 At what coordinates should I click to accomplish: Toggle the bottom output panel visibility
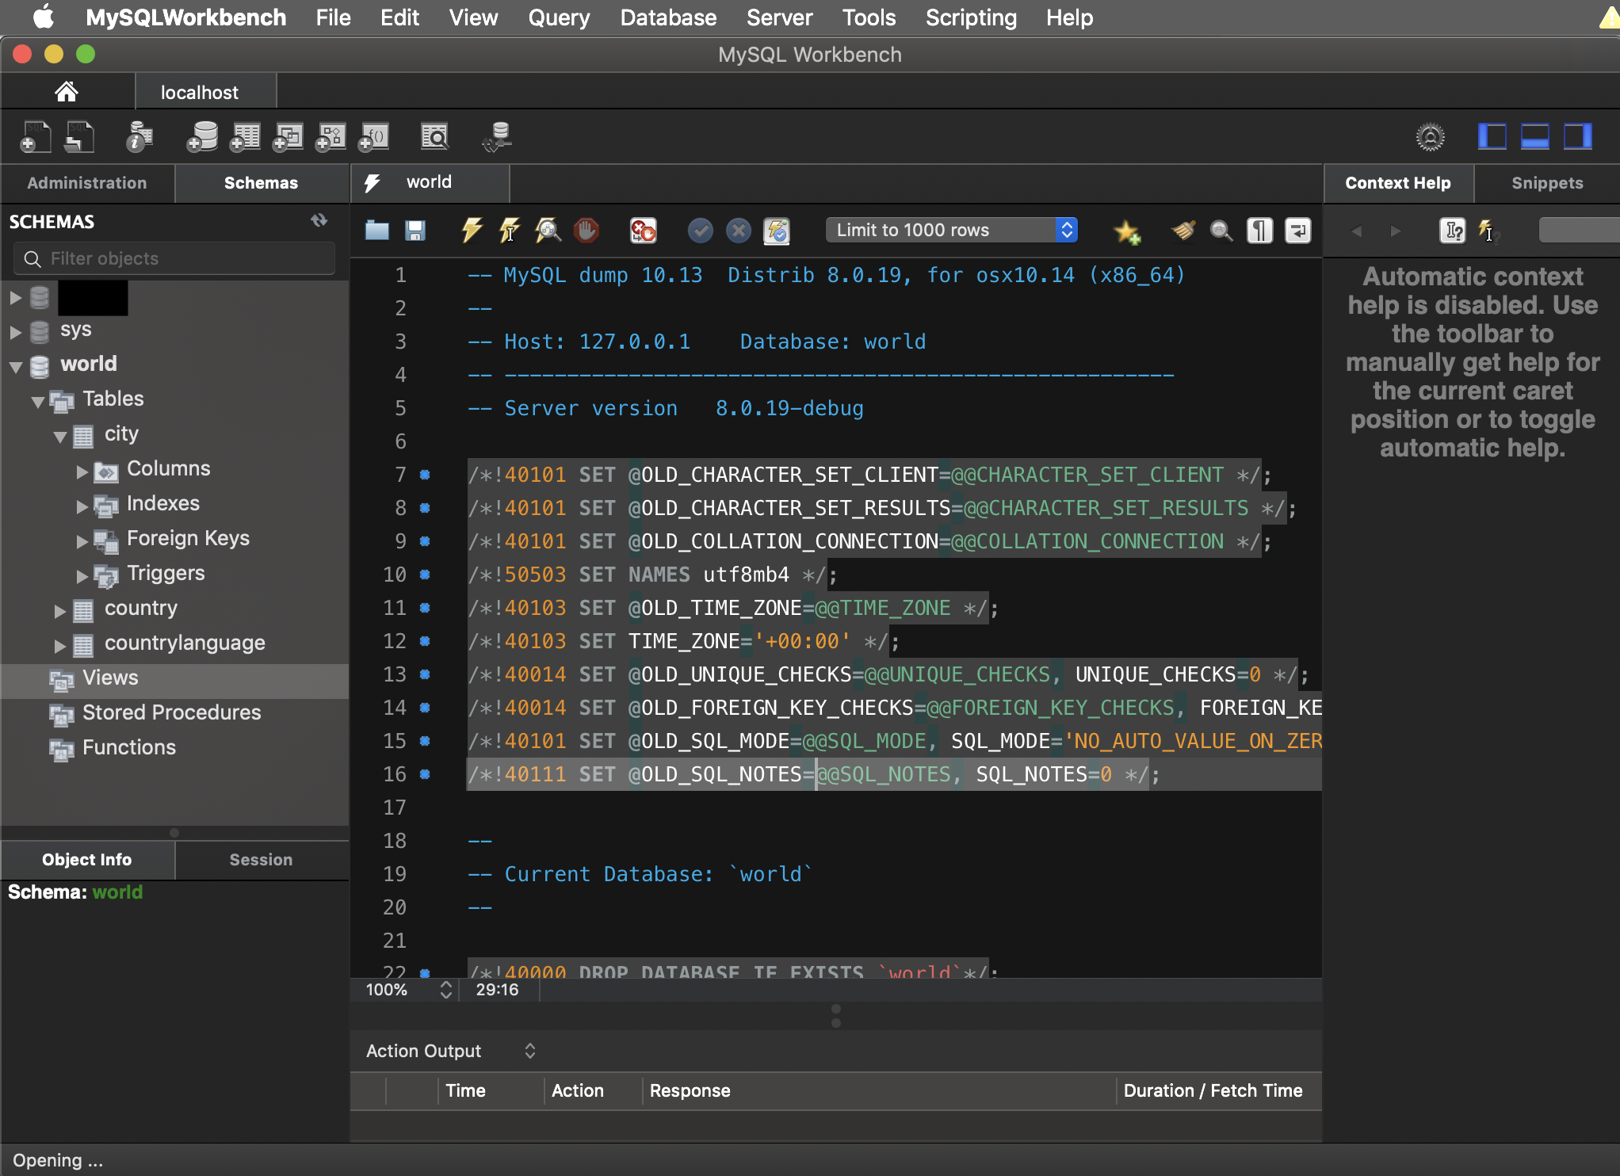1535,137
